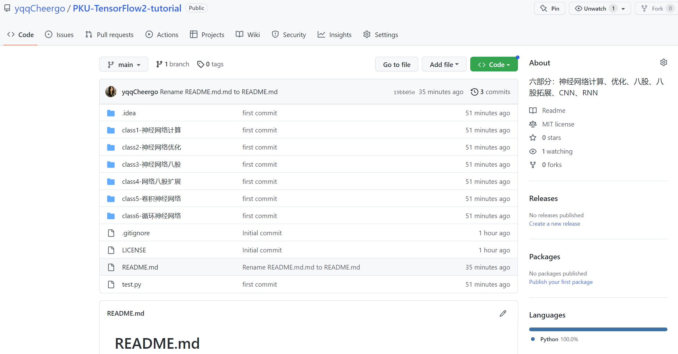The width and height of the screenshot is (678, 354).
Task: Open the Projects tab
Action: pos(207,35)
